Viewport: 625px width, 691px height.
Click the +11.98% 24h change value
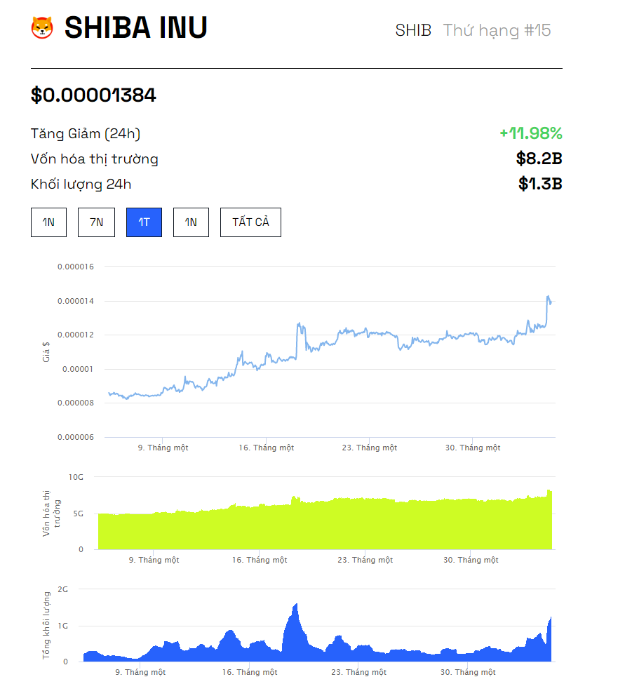(530, 133)
